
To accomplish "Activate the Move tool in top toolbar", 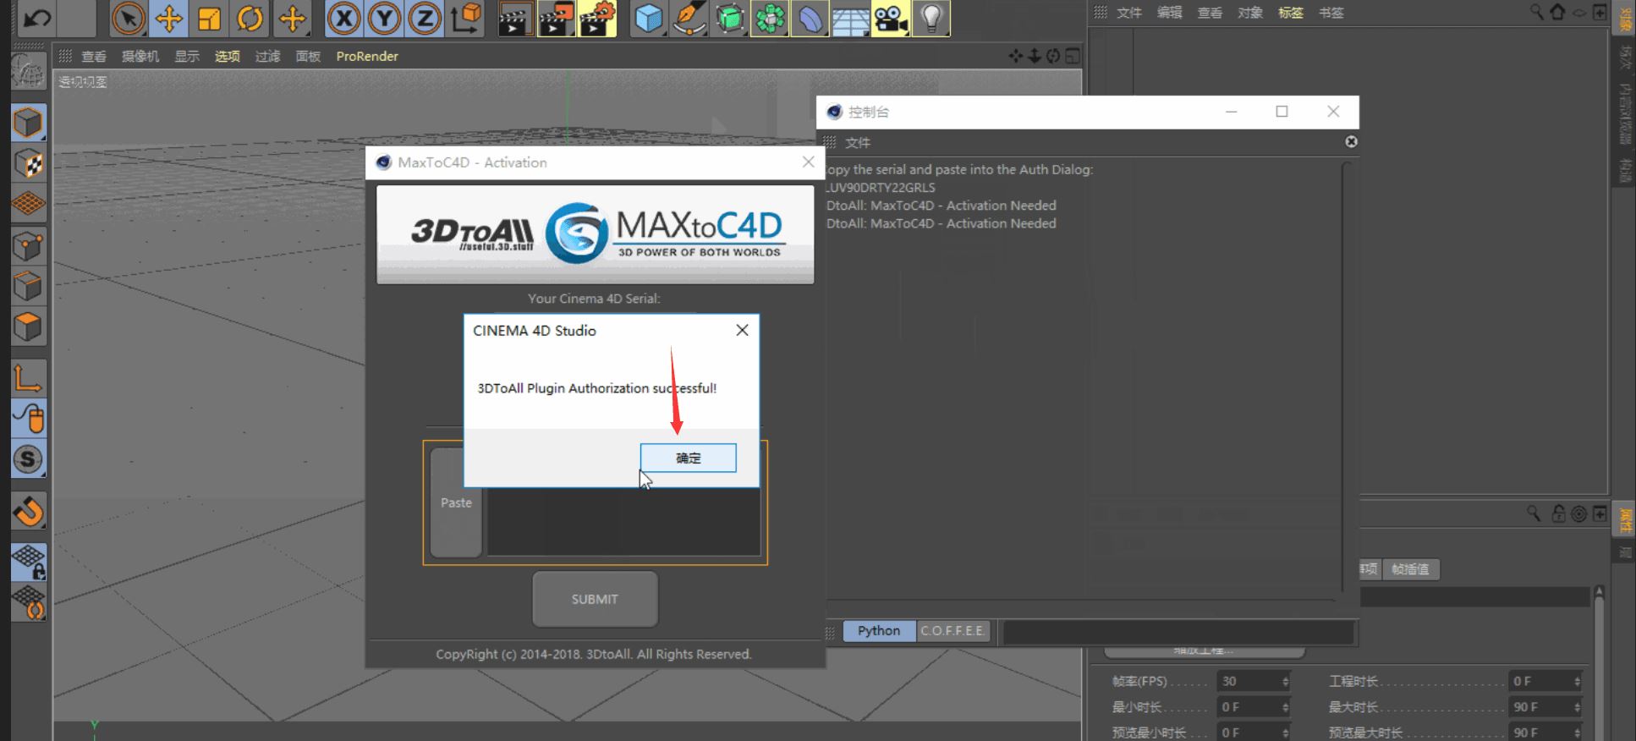I will 169,18.
